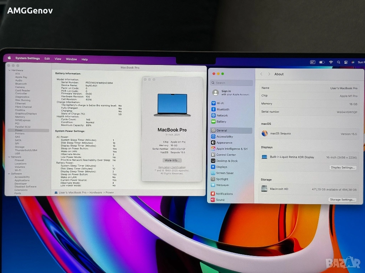Click the Display Settings... button

[343, 167]
